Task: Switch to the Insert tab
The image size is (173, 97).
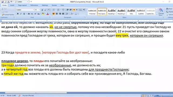Action: (12, 5)
